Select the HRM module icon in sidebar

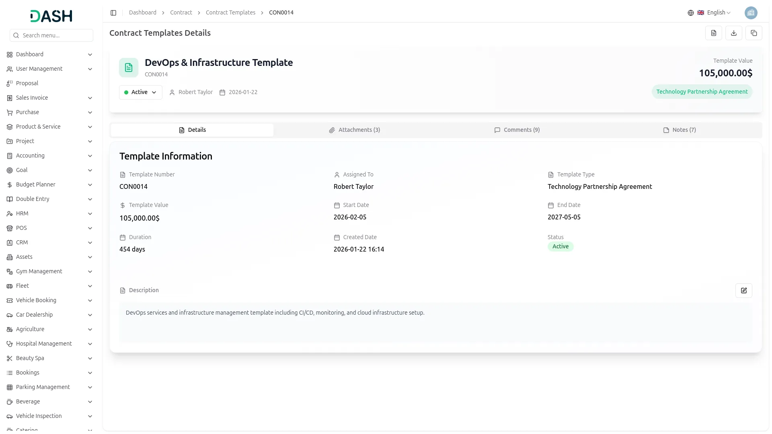point(9,213)
